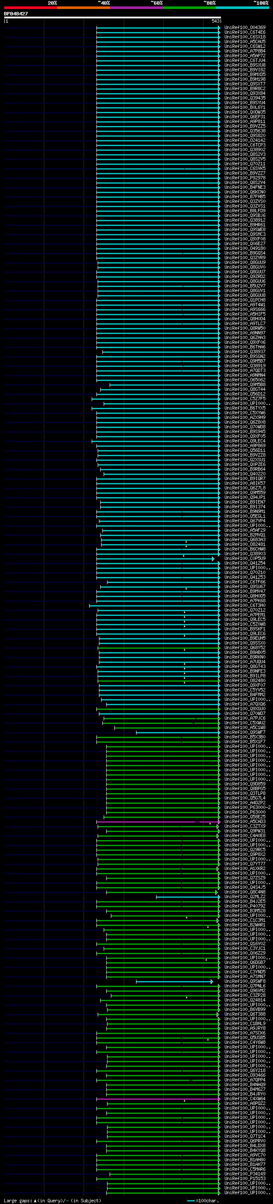Select hit label UniRef100_Q38902
The height and width of the screenshot is (1204, 273).
point(244,149)
